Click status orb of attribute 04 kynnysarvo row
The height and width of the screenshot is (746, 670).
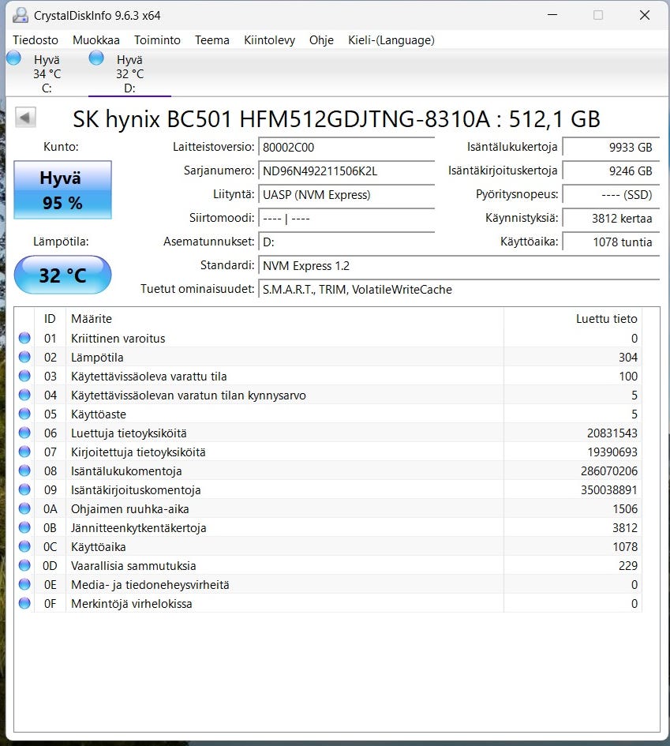tap(24, 395)
